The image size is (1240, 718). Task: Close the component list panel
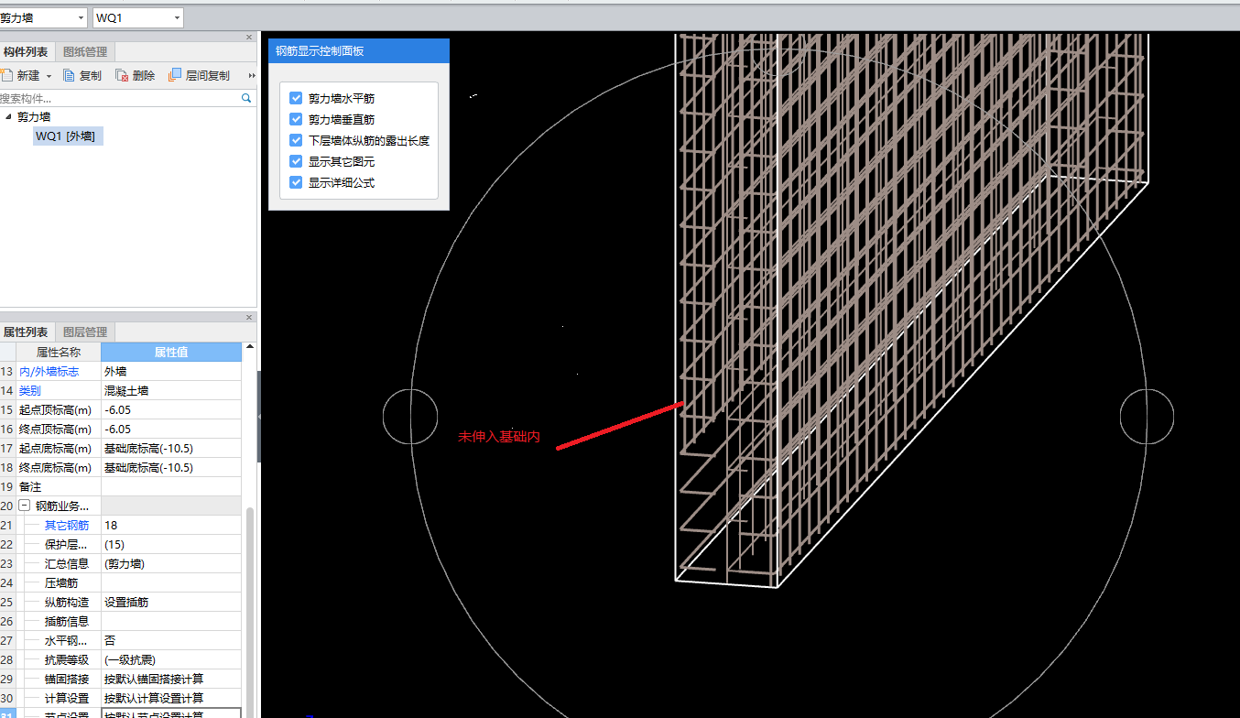[249, 38]
